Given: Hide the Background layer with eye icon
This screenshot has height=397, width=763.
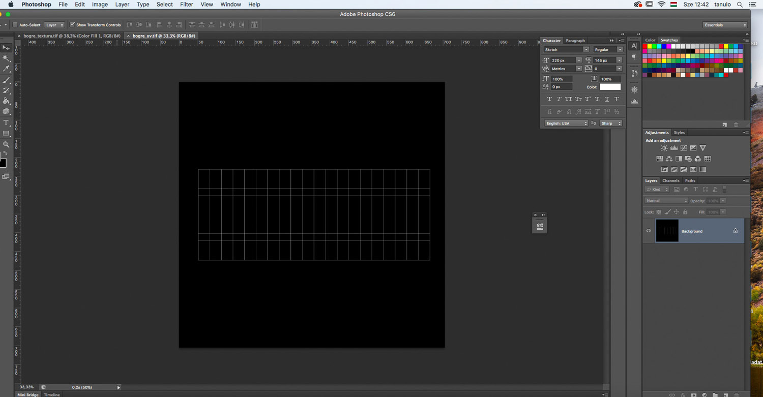Looking at the screenshot, I should click(649, 231).
